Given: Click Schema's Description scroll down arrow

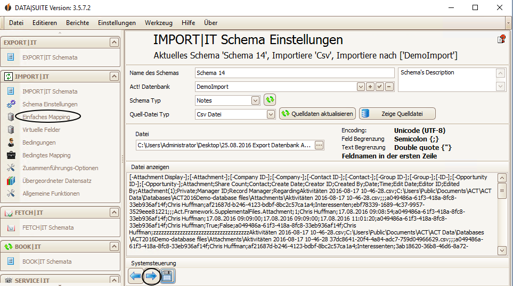Looking at the screenshot, I should (x=500, y=87).
